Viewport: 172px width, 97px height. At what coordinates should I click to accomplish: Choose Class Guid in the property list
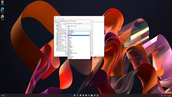[x=69, y=40]
